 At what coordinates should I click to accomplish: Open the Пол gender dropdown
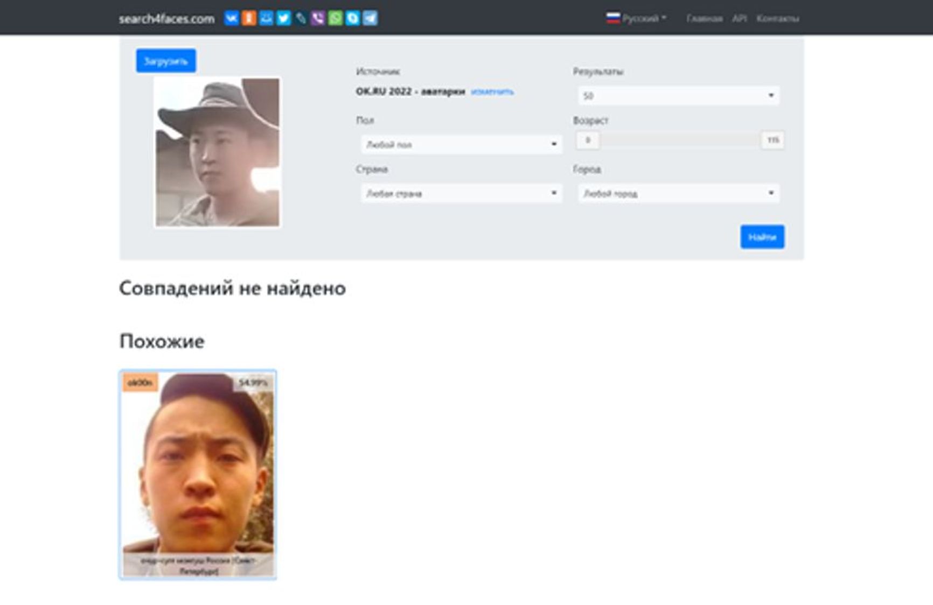click(x=461, y=144)
